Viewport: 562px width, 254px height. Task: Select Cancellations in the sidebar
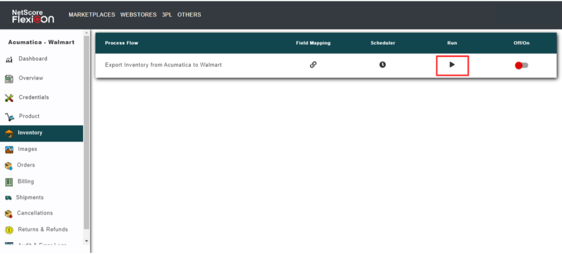[x=35, y=213]
